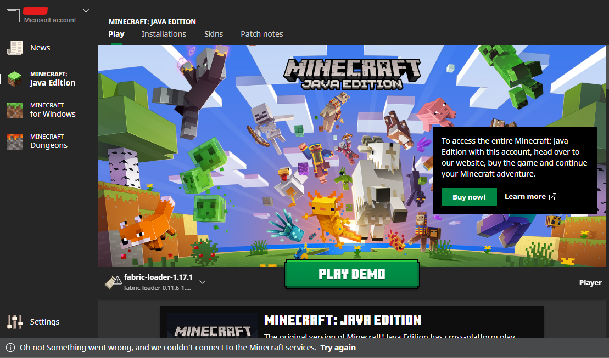Click the MINECRAFT: JAVA EDITION page title
Image resolution: width=609 pixels, height=358 pixels.
coord(152,22)
